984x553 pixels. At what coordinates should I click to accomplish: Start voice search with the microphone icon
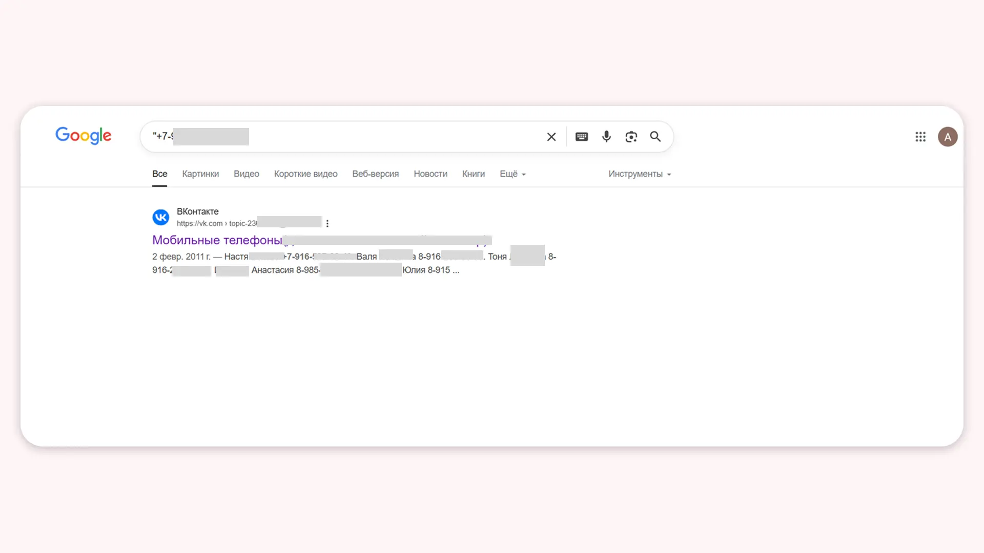pyautogui.click(x=606, y=137)
